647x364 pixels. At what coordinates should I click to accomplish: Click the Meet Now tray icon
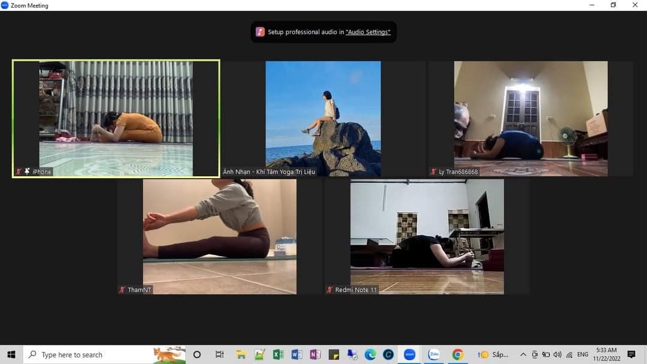[534, 354]
